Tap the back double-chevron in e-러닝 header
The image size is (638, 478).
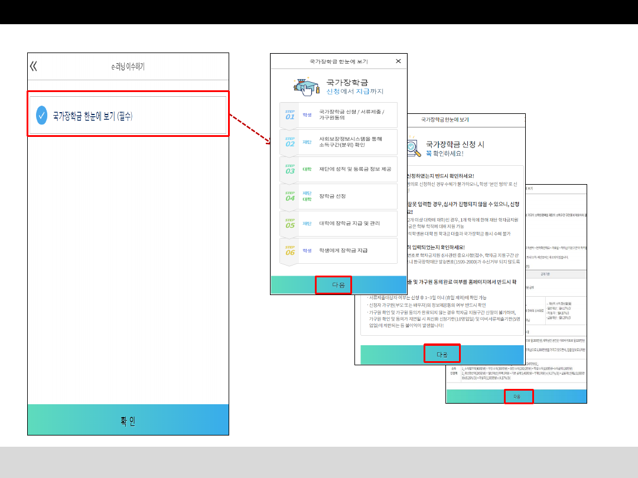coord(34,67)
